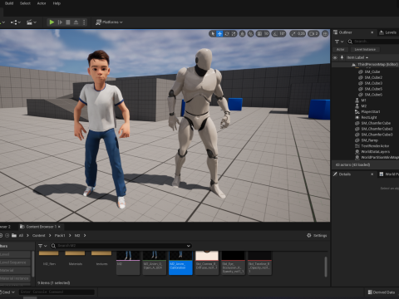Open the Blueprints toolbar dropdown
Image resolution: width=399 pixels, height=299 pixels.
16,22
